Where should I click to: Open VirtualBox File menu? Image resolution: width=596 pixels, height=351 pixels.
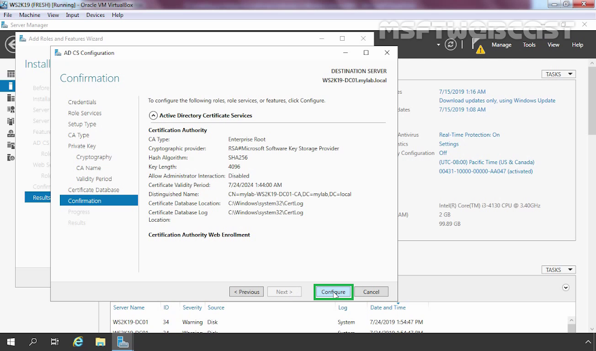pyautogui.click(x=8, y=15)
